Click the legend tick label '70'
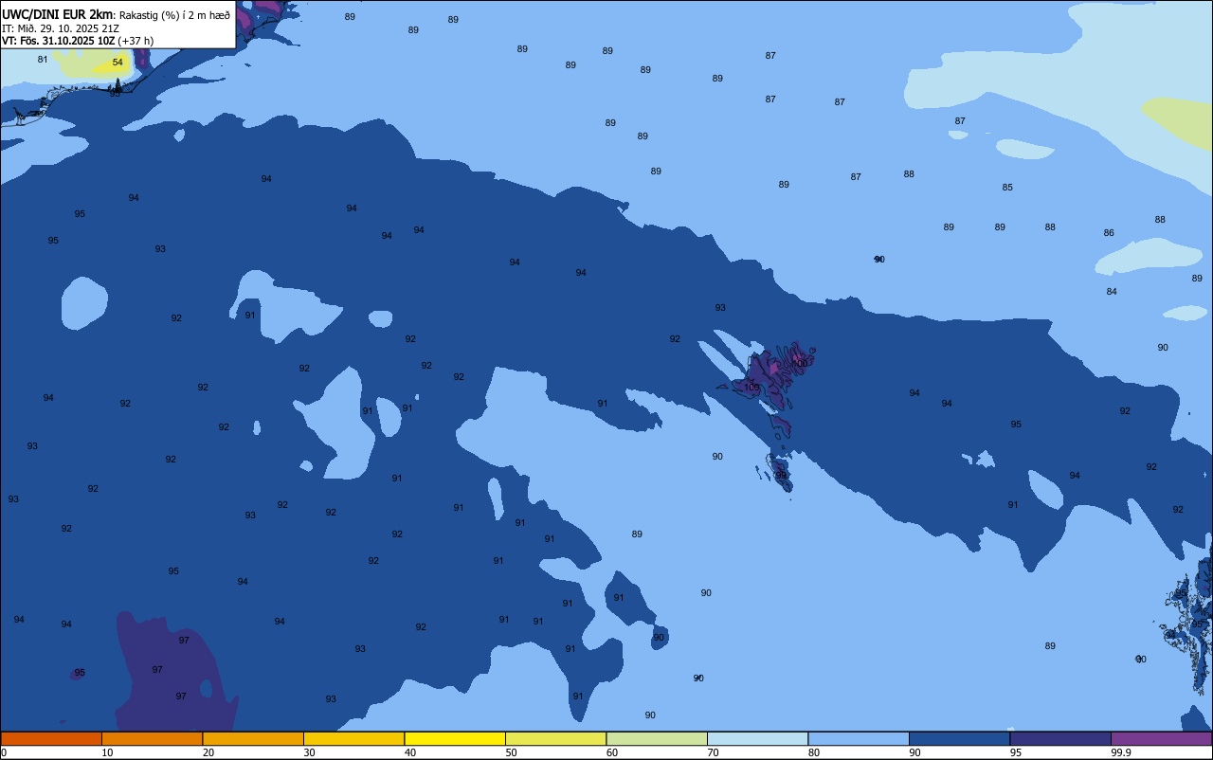Screen dimensions: 1213x760 (x=713, y=752)
